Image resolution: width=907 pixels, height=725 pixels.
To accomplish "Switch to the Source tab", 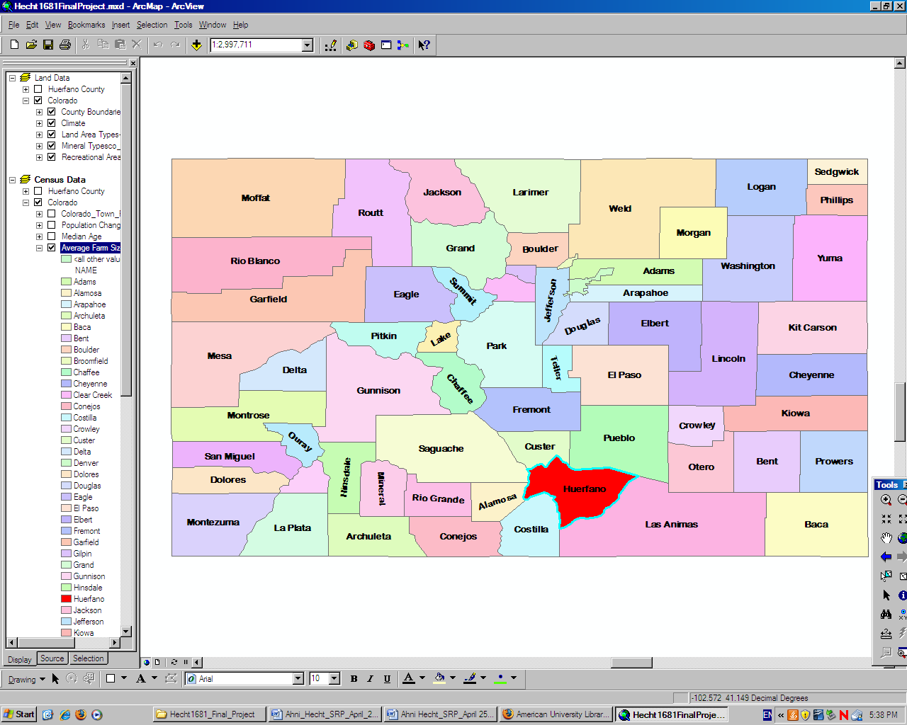I will point(52,658).
